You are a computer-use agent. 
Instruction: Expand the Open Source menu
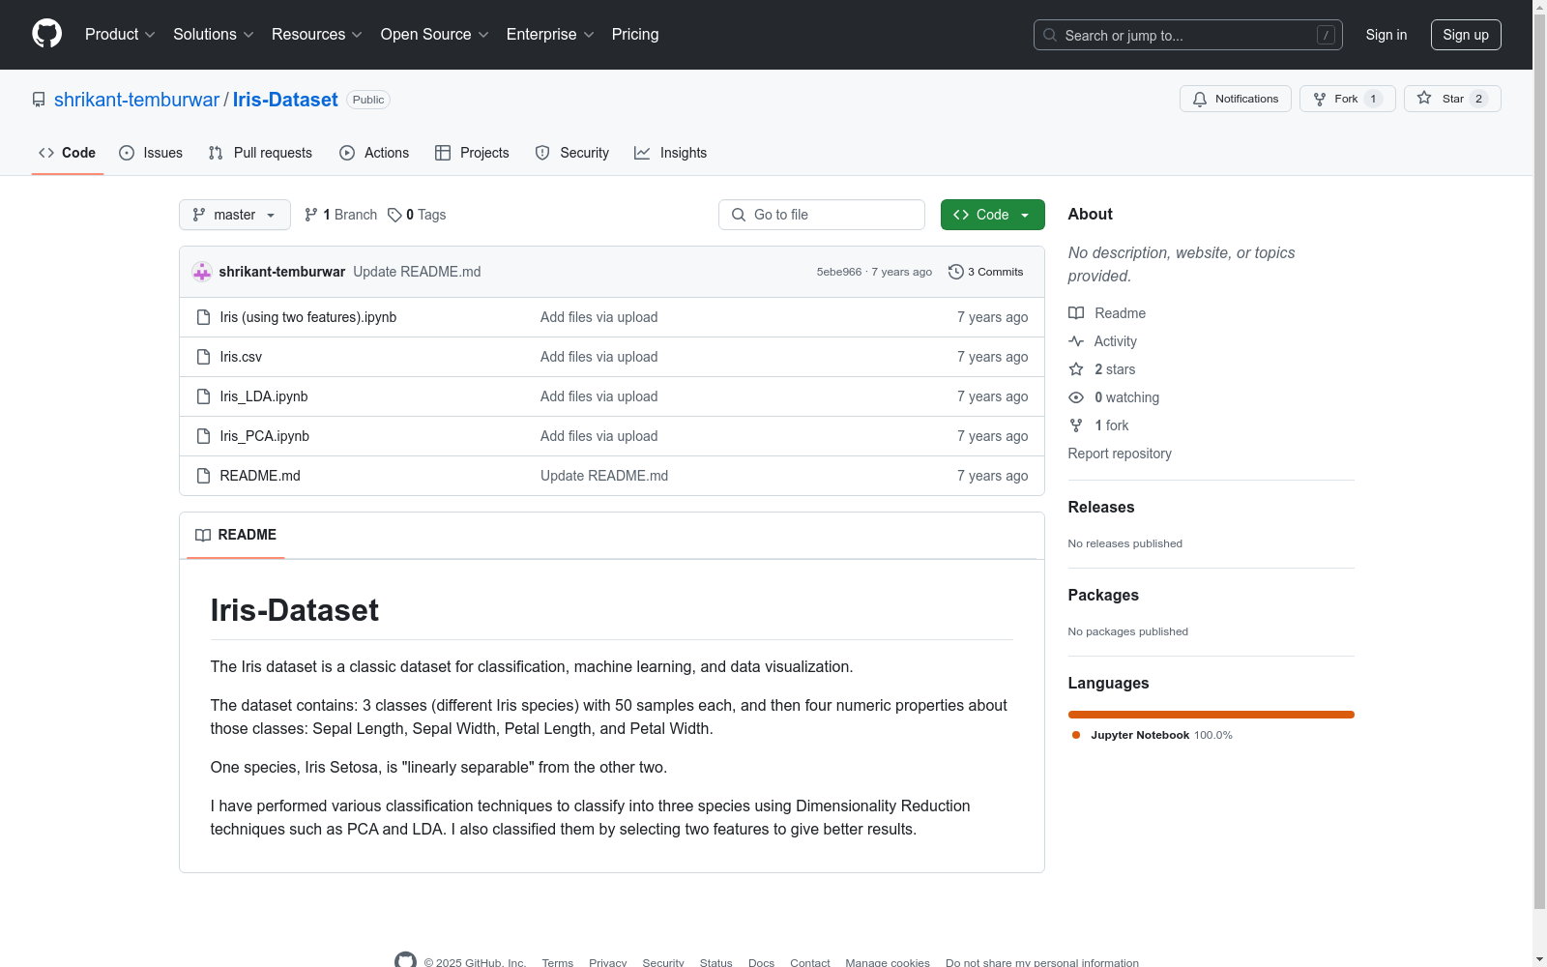click(x=435, y=35)
